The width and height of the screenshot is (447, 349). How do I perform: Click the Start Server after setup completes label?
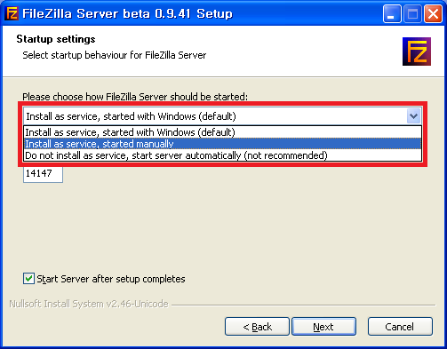tap(111, 279)
